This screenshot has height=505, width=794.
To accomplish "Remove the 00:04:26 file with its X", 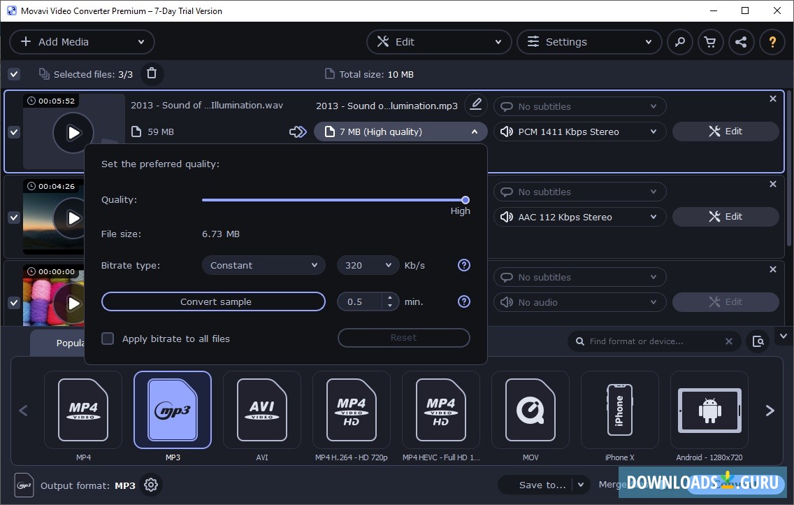I will click(773, 184).
